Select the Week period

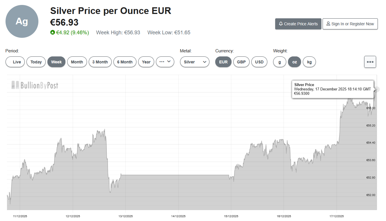coord(56,62)
